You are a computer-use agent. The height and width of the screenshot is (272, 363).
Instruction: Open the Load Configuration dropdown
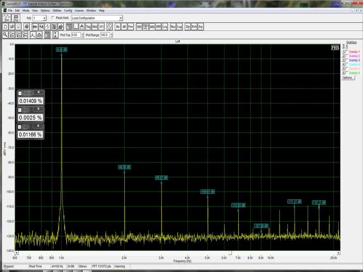121,18
